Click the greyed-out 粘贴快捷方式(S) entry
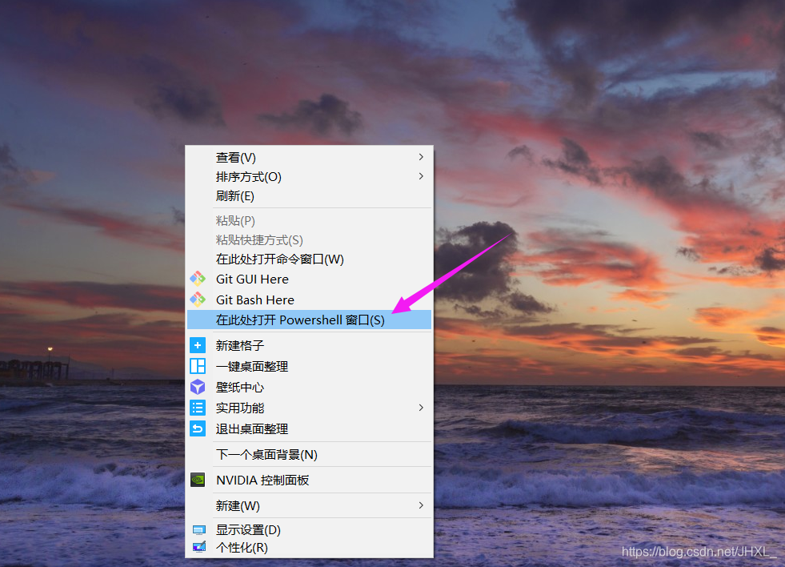 (309, 240)
